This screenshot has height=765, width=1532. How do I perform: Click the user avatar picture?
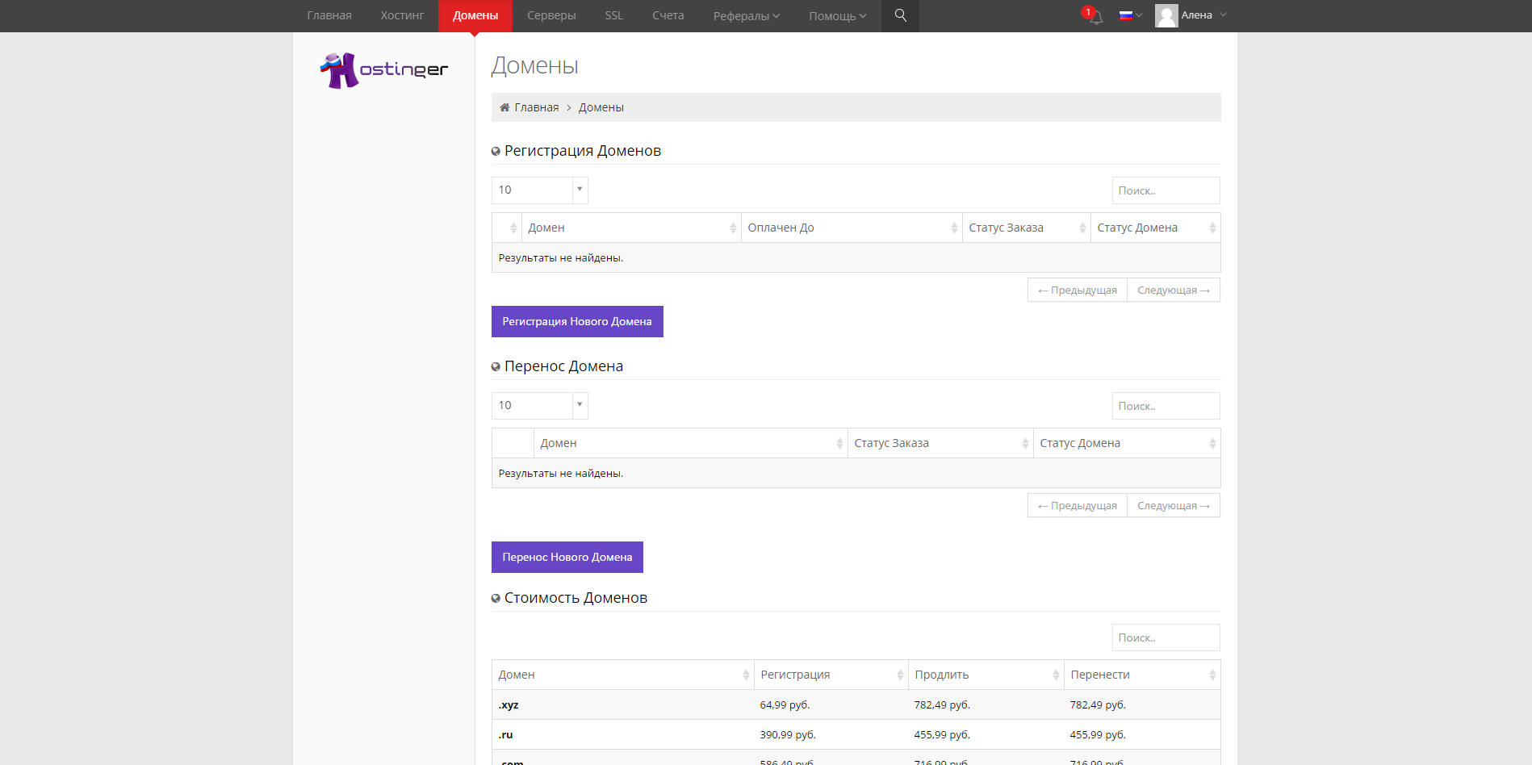click(1166, 15)
